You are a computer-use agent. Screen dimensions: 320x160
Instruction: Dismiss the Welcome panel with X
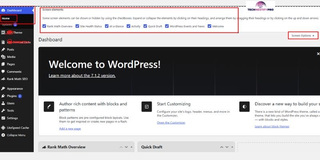318,54
